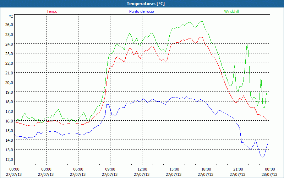
Task: Click the 15:00 time axis label
Action: (x=174, y=169)
